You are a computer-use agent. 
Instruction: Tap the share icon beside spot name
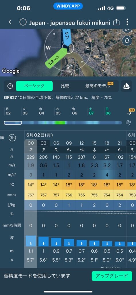tap(116, 22)
